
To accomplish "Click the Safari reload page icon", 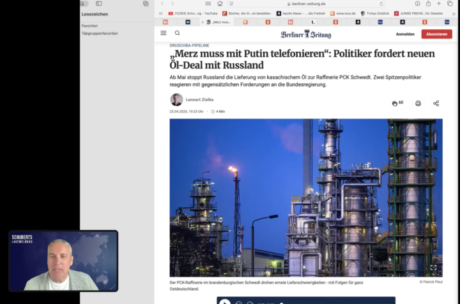I will (381, 4).
